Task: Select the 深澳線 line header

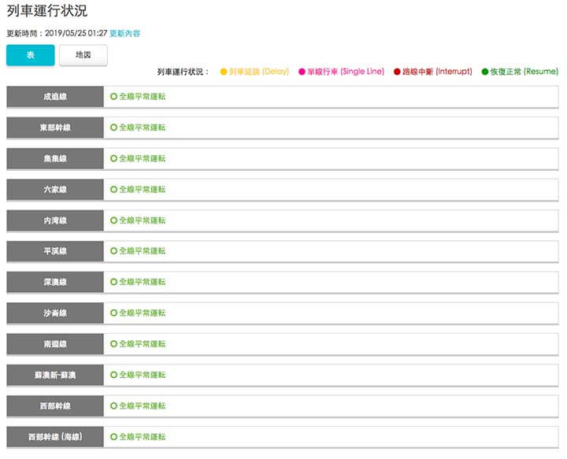Action: point(55,282)
